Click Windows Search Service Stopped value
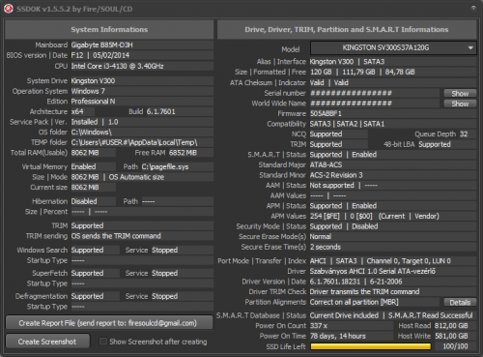Viewport: 483px width, 357px height. tap(164, 250)
